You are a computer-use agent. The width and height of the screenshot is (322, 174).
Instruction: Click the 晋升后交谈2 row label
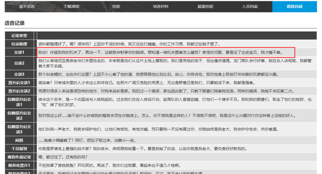(19, 91)
